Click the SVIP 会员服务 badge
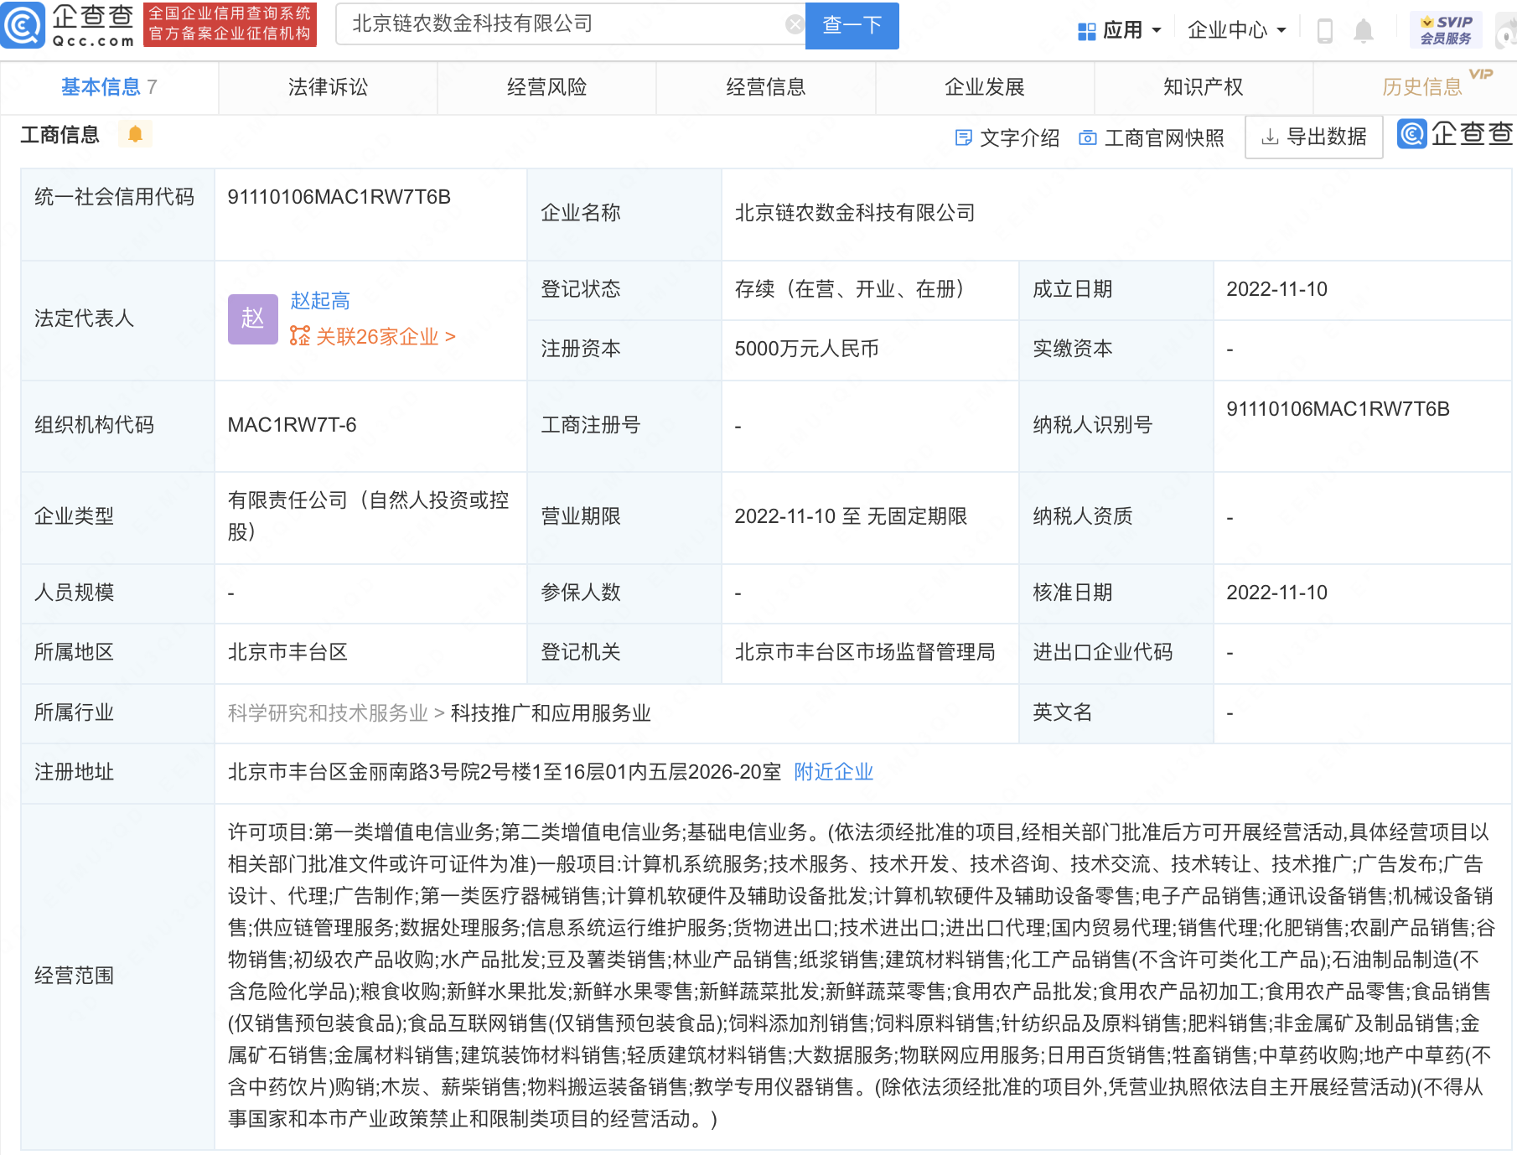1517x1155 pixels. tap(1446, 30)
